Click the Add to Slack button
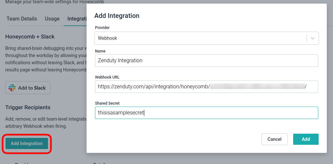333x164 pixels. tap(28, 88)
